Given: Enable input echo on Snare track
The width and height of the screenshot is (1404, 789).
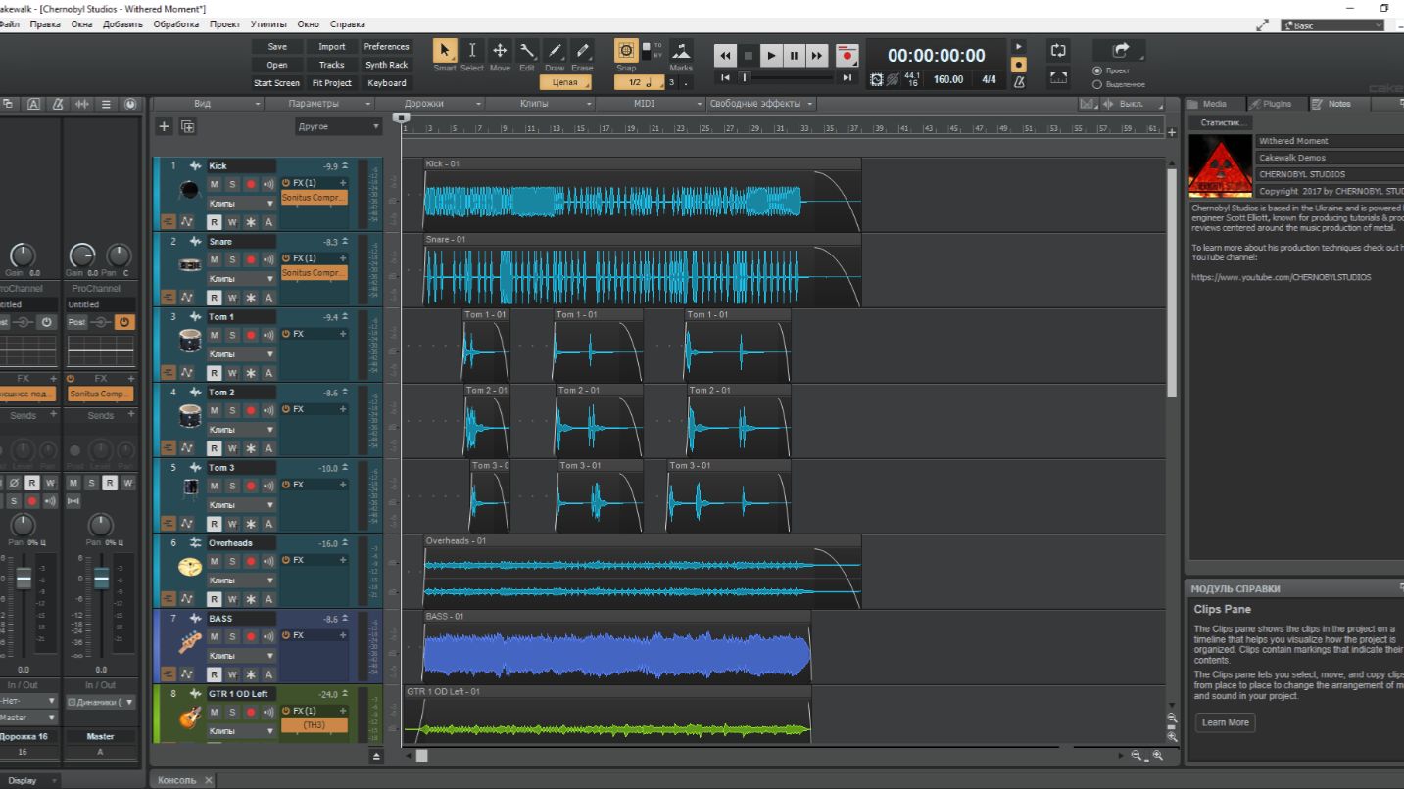Looking at the screenshot, I should (x=268, y=259).
